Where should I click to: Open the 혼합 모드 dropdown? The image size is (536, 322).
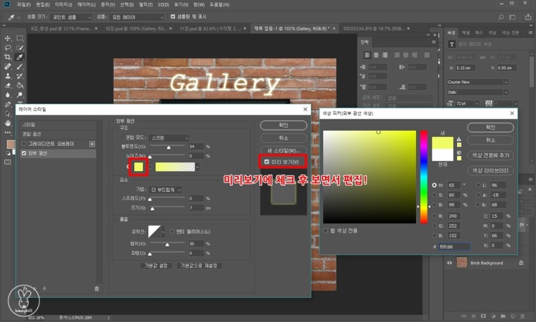[x=169, y=136]
